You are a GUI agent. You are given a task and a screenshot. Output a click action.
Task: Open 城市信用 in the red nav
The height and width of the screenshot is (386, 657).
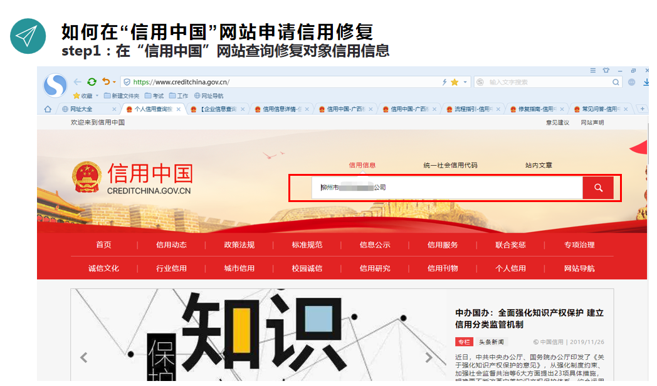click(239, 268)
